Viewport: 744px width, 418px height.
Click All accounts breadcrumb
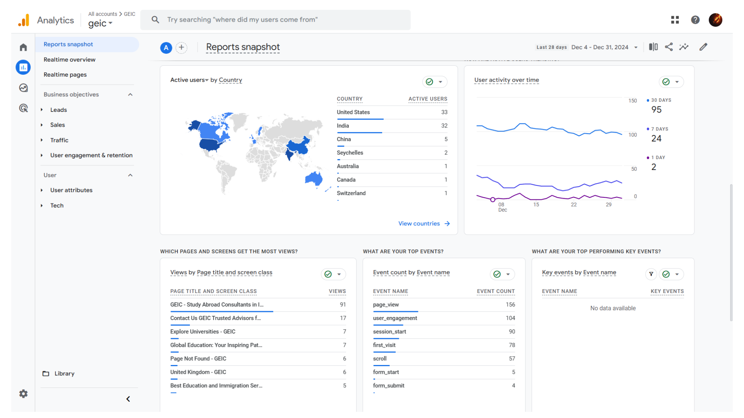tap(102, 14)
